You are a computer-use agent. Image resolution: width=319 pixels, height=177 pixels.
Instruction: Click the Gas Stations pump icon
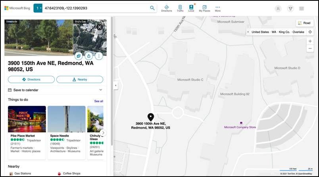[x=11, y=174]
